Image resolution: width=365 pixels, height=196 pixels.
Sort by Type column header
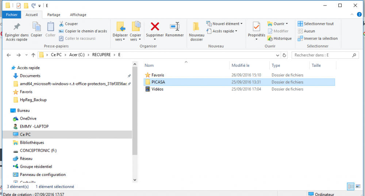[289, 65]
